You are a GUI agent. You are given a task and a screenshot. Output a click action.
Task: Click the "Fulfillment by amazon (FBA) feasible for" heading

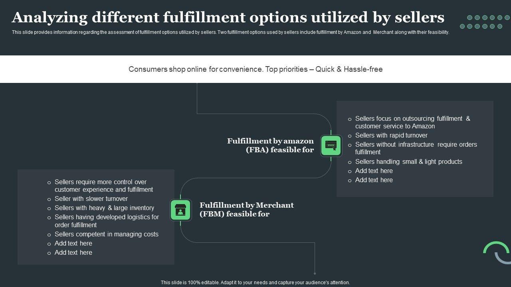pyautogui.click(x=271, y=145)
